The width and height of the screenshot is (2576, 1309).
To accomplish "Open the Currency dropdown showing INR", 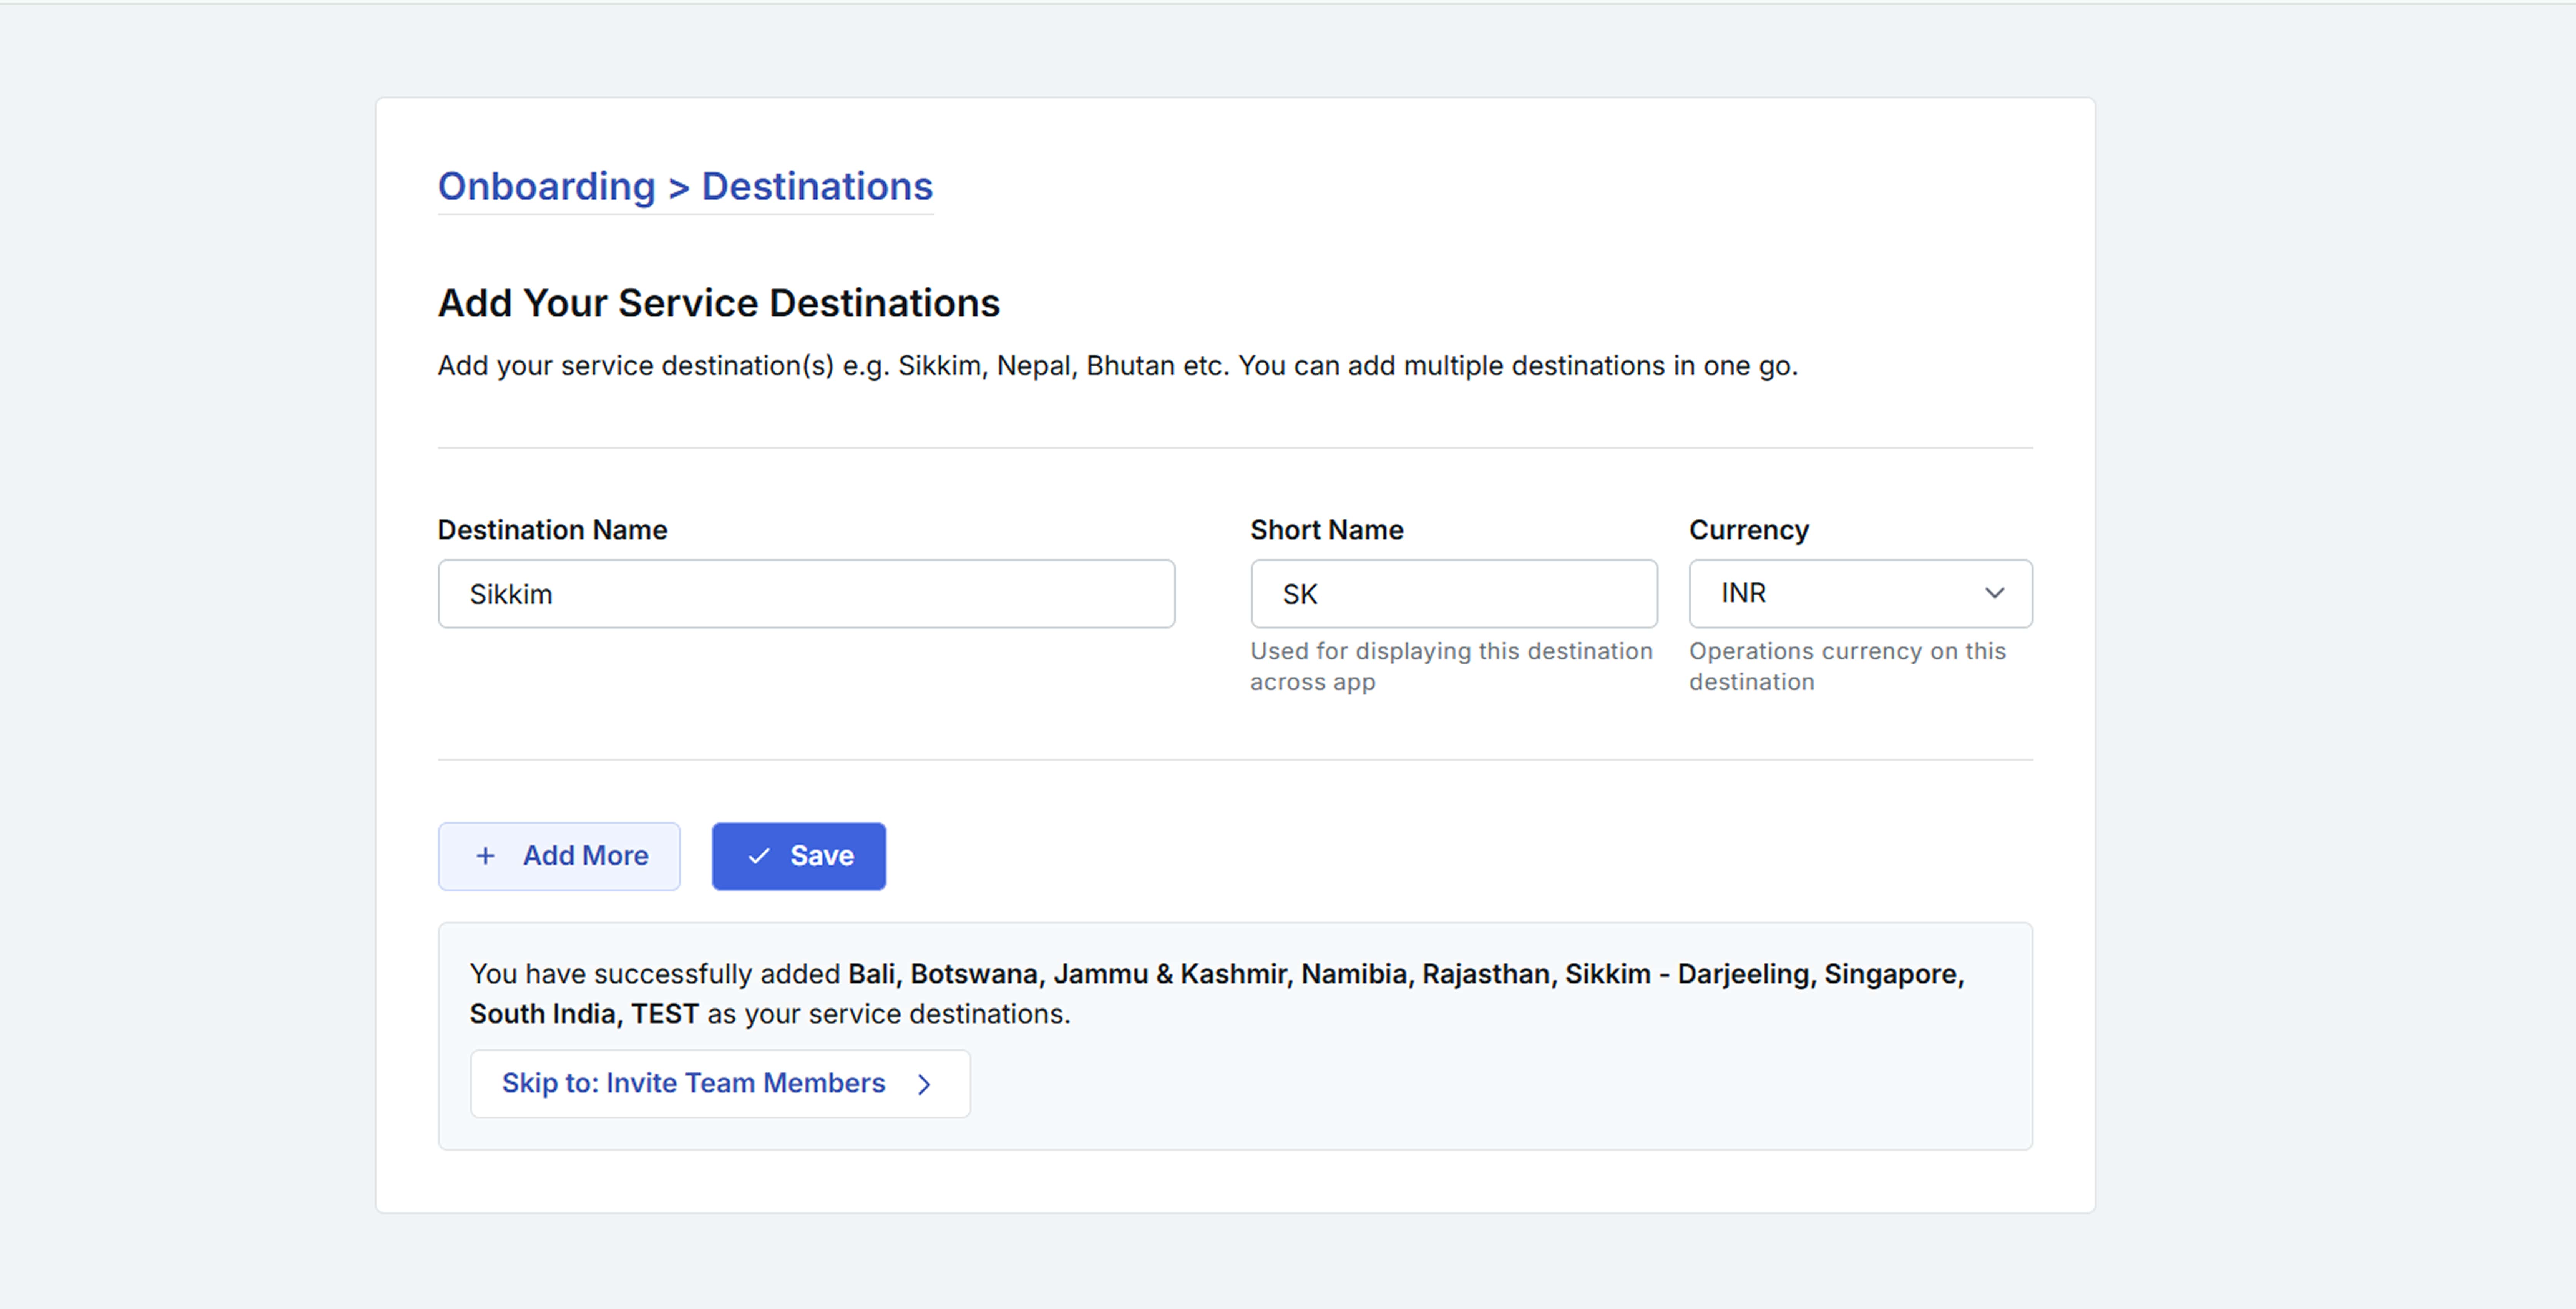I will pyautogui.click(x=1860, y=593).
